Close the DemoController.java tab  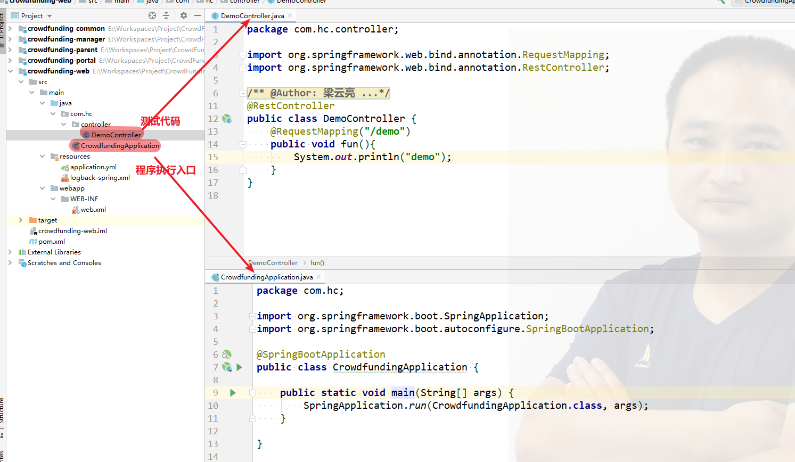click(x=290, y=15)
